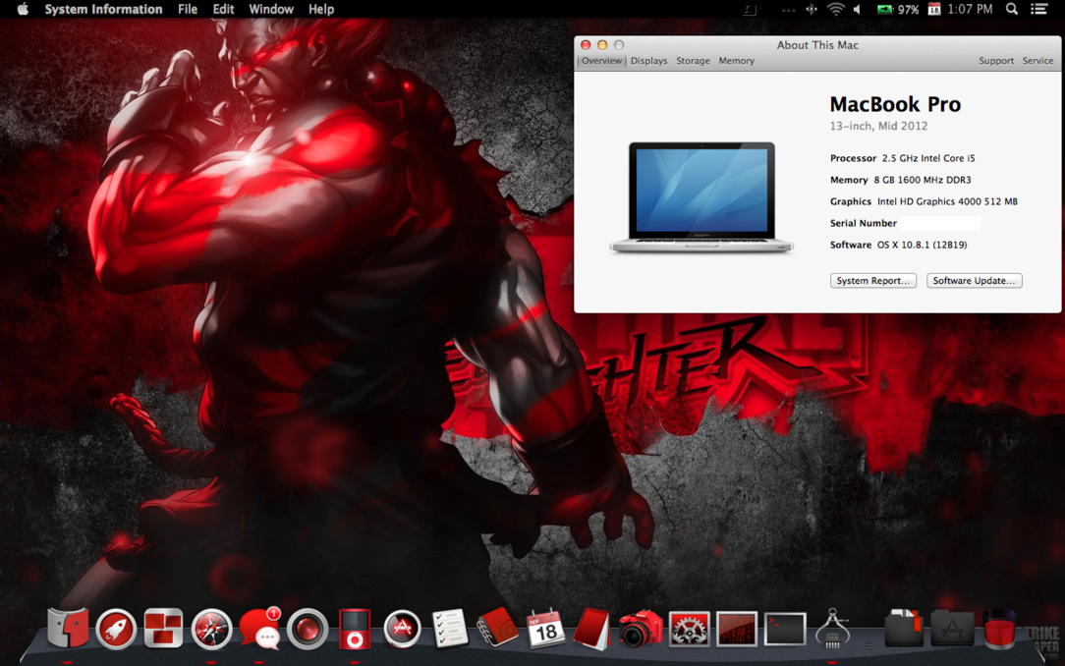The height and width of the screenshot is (666, 1065).
Task: Open the Documents folder stack in dock
Action: pos(904,628)
